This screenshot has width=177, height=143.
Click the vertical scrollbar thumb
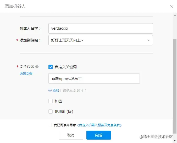point(175,86)
